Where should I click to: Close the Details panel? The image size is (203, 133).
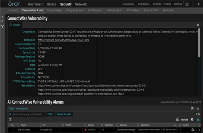(198, 25)
